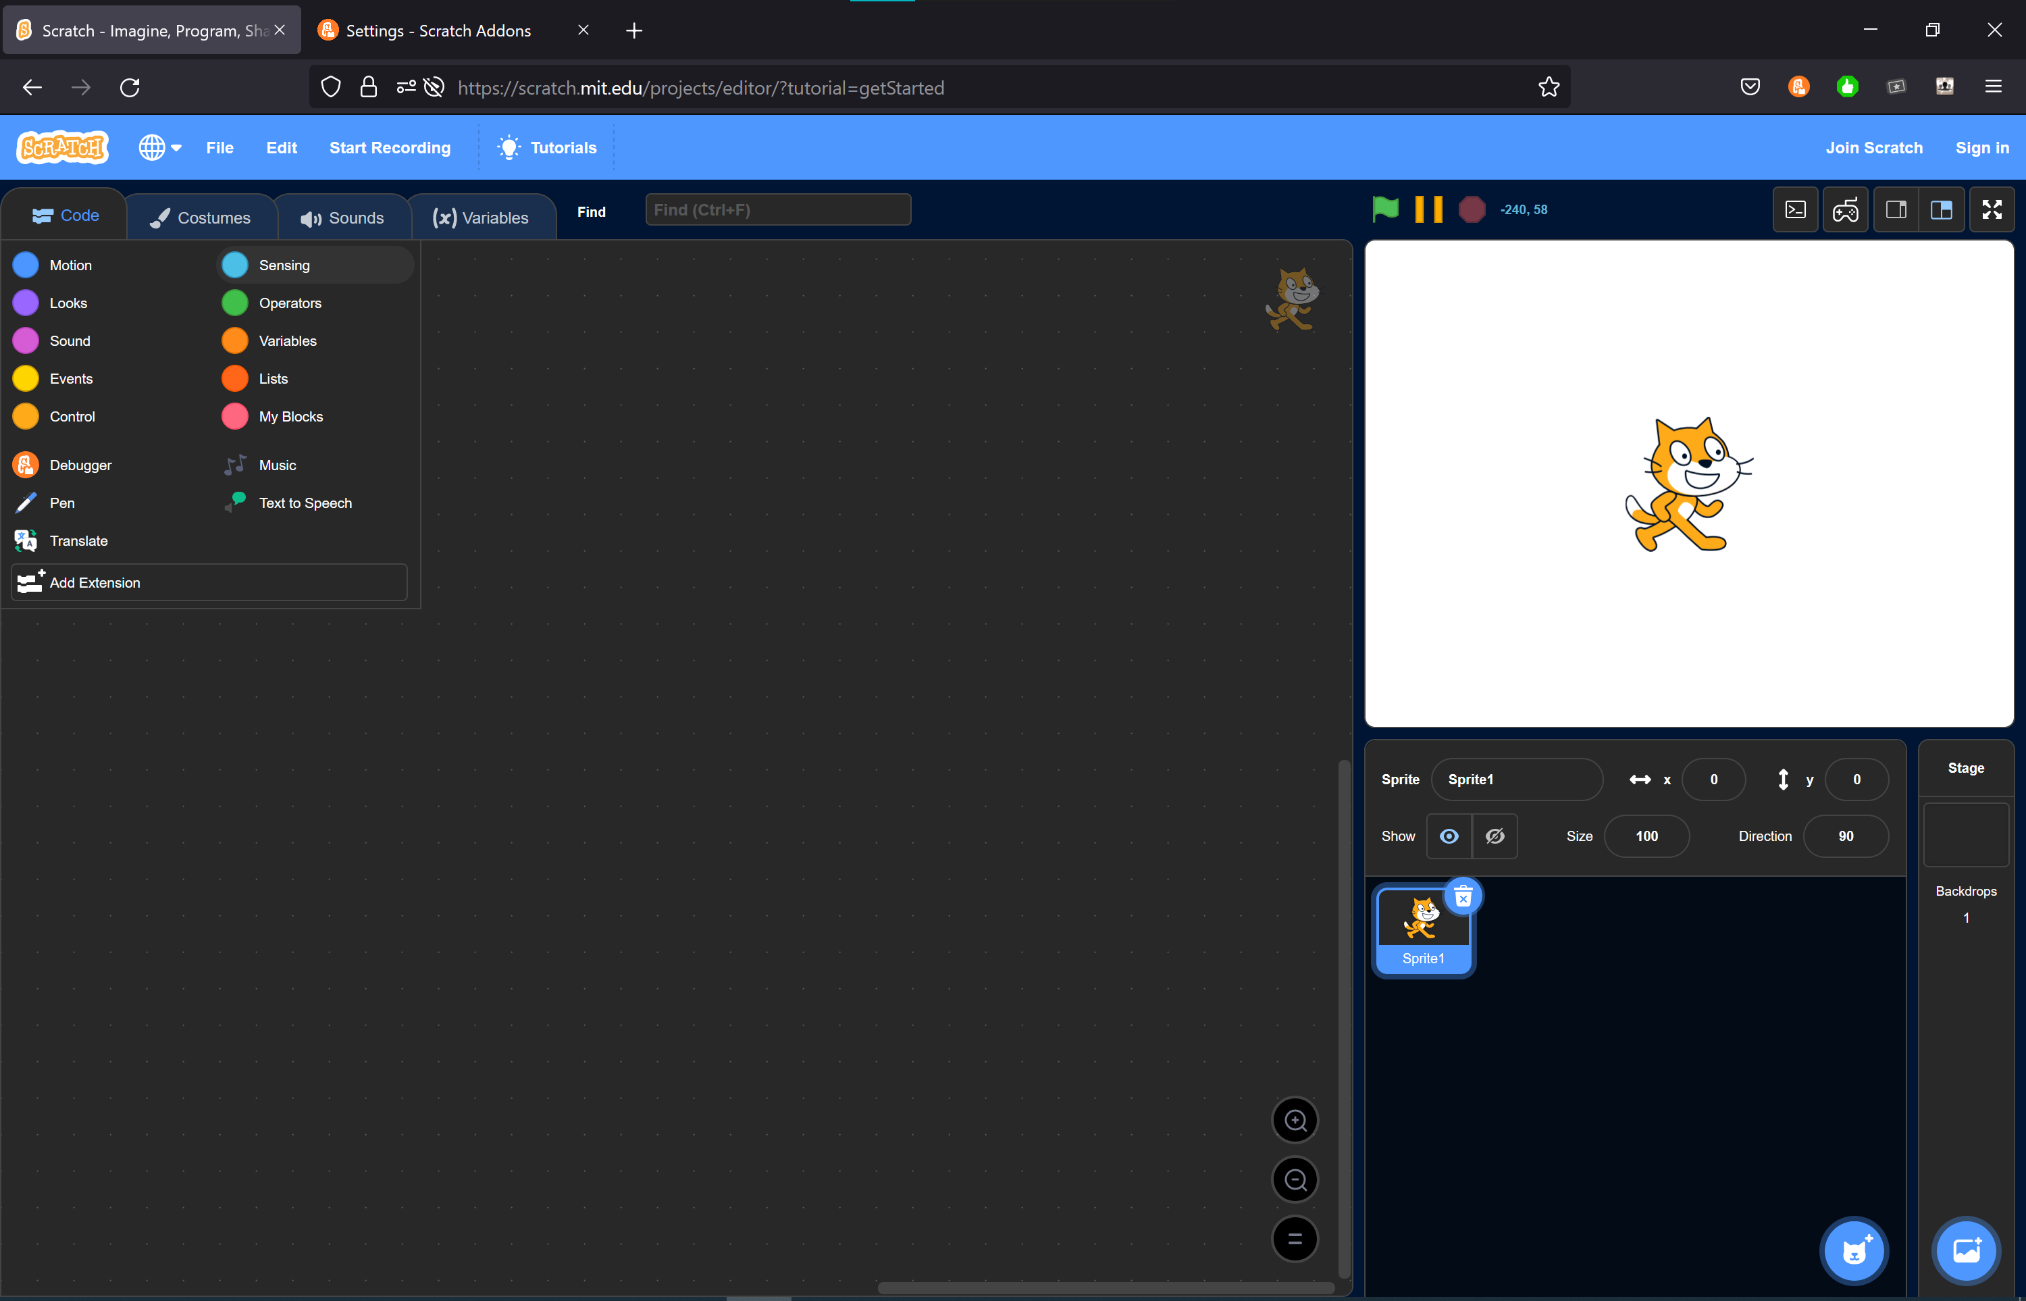Open the language selection dropdown
The width and height of the screenshot is (2026, 1301).
click(x=159, y=147)
